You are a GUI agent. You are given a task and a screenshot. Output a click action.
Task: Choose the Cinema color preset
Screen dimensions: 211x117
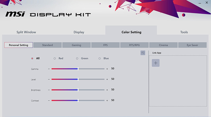coord(163,45)
